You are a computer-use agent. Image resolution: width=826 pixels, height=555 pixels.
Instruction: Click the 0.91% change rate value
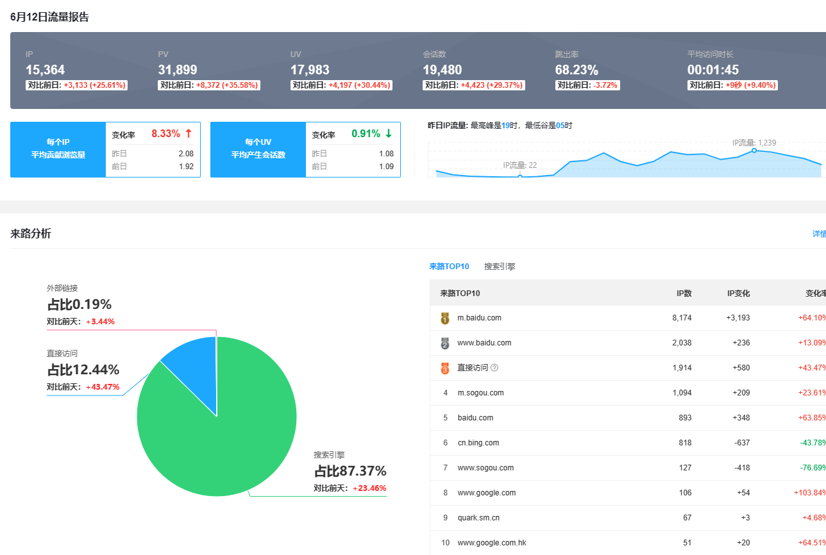coord(366,134)
